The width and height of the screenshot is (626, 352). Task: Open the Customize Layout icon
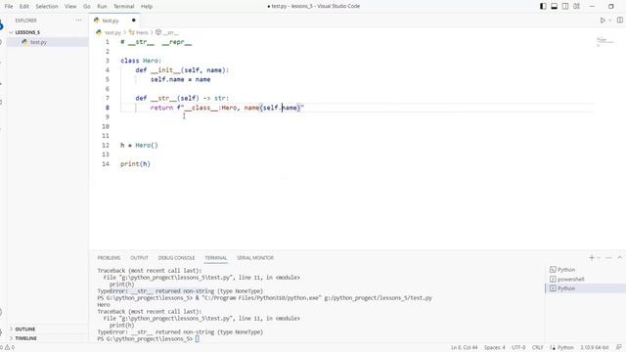(x=576, y=6)
